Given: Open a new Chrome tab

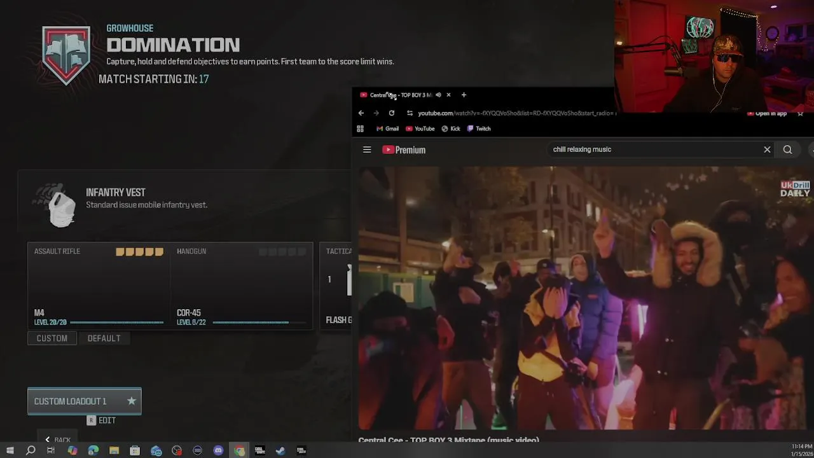Looking at the screenshot, I should [x=464, y=95].
